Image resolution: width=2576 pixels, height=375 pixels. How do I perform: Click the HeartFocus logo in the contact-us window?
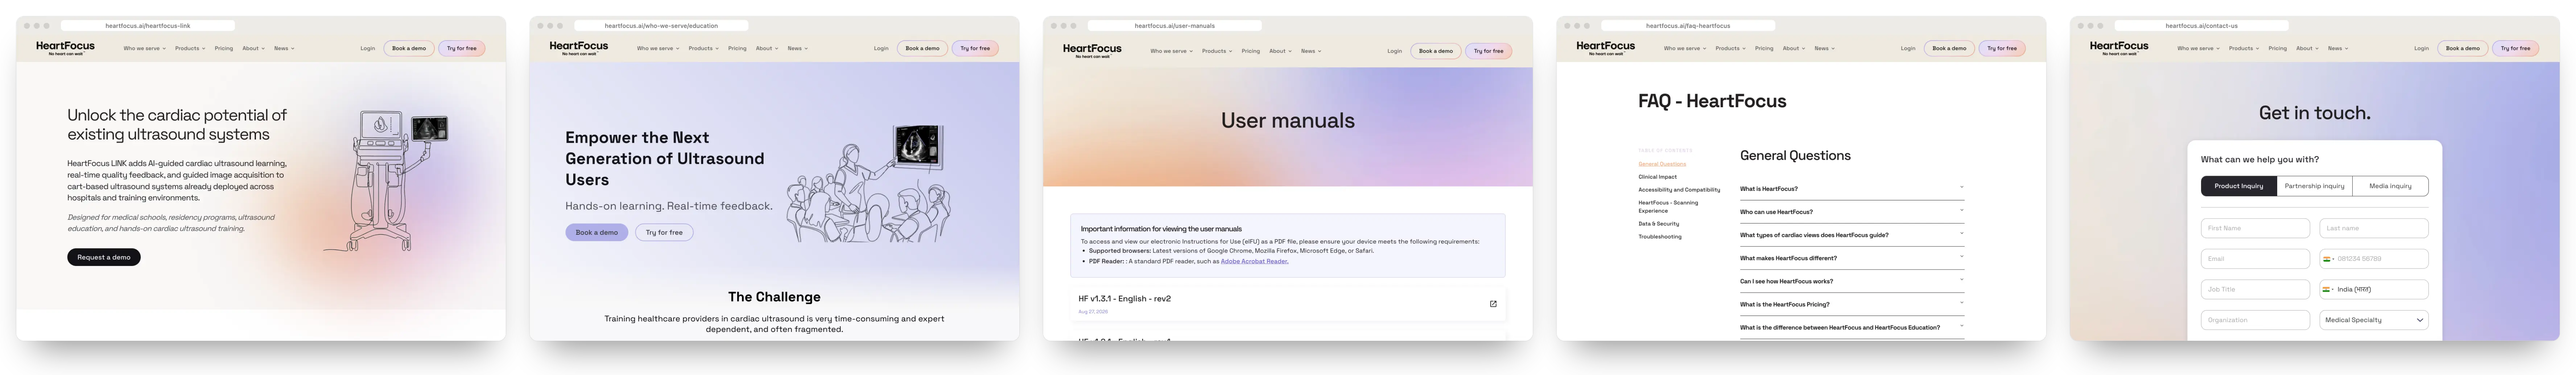pyautogui.click(x=2119, y=47)
